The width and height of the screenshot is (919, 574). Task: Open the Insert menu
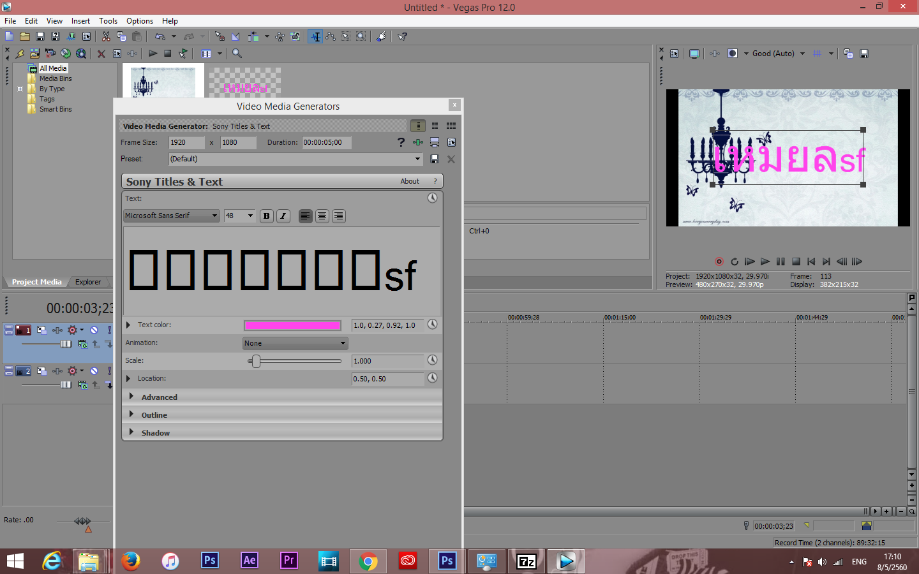point(80,21)
